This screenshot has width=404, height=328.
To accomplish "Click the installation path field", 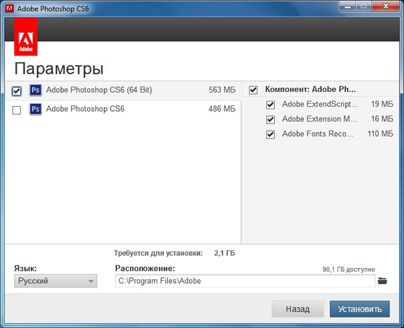I will point(245,281).
